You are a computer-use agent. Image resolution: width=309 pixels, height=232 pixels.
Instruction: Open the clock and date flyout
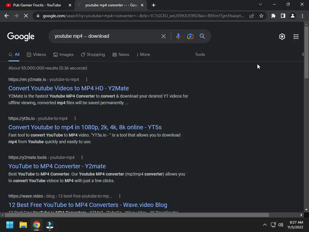[295, 225]
